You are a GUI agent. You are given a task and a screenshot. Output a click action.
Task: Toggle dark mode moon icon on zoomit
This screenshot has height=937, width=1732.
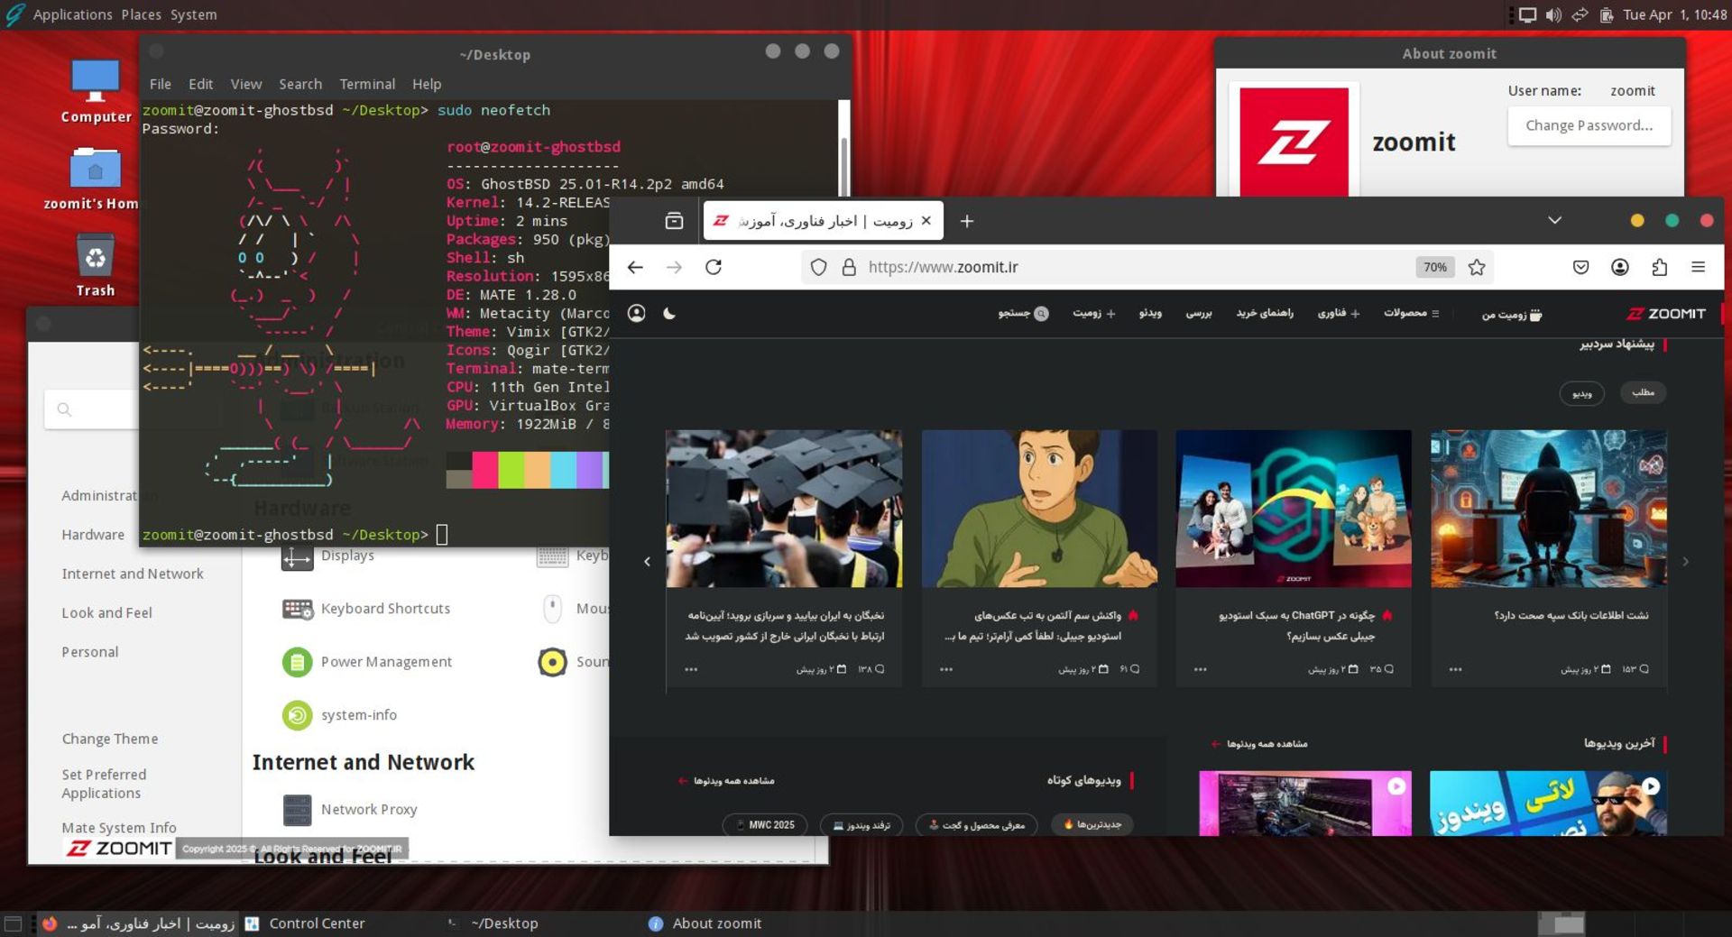pos(669,313)
